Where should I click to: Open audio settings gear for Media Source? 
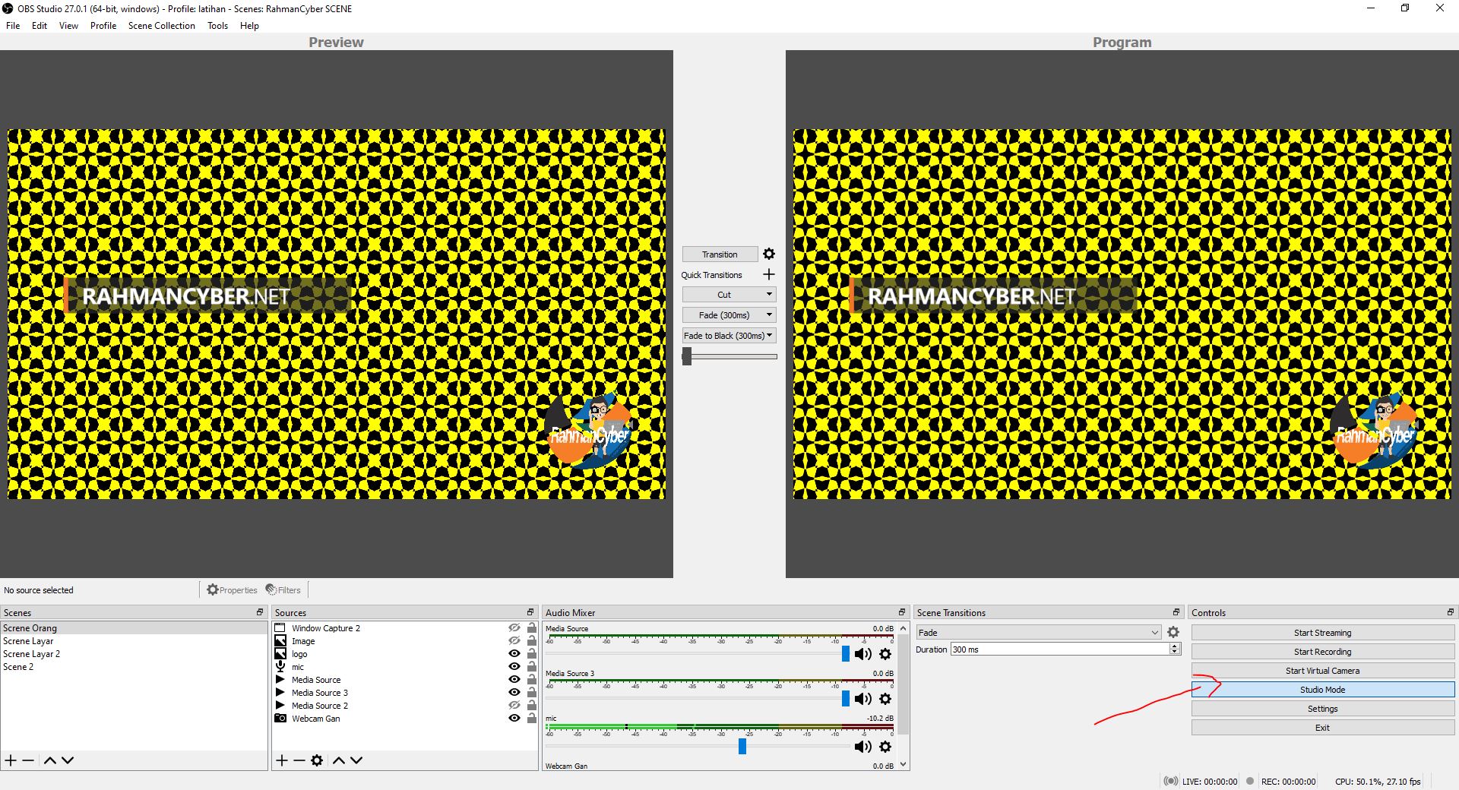tap(885, 654)
